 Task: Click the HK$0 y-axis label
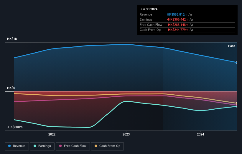click(11, 88)
